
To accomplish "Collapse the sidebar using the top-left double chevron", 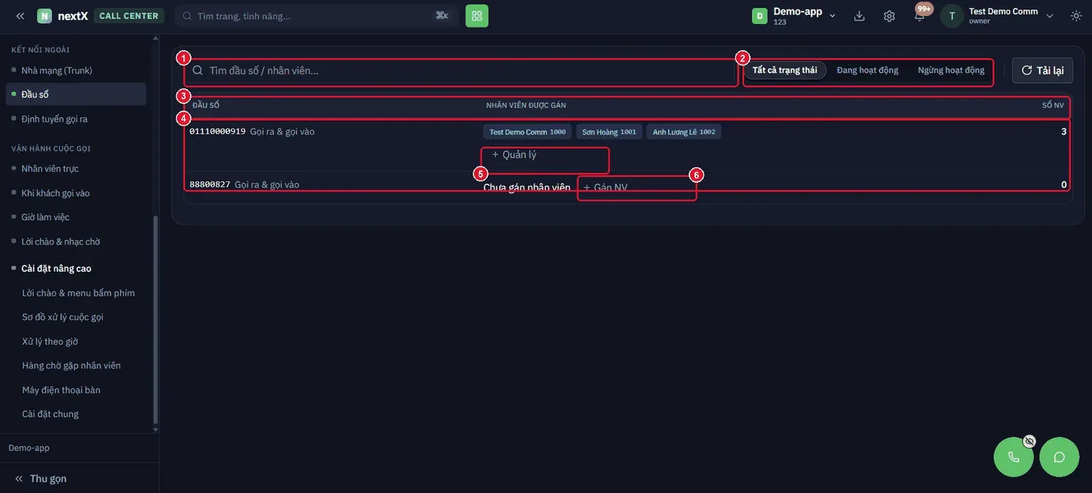I will click(20, 16).
